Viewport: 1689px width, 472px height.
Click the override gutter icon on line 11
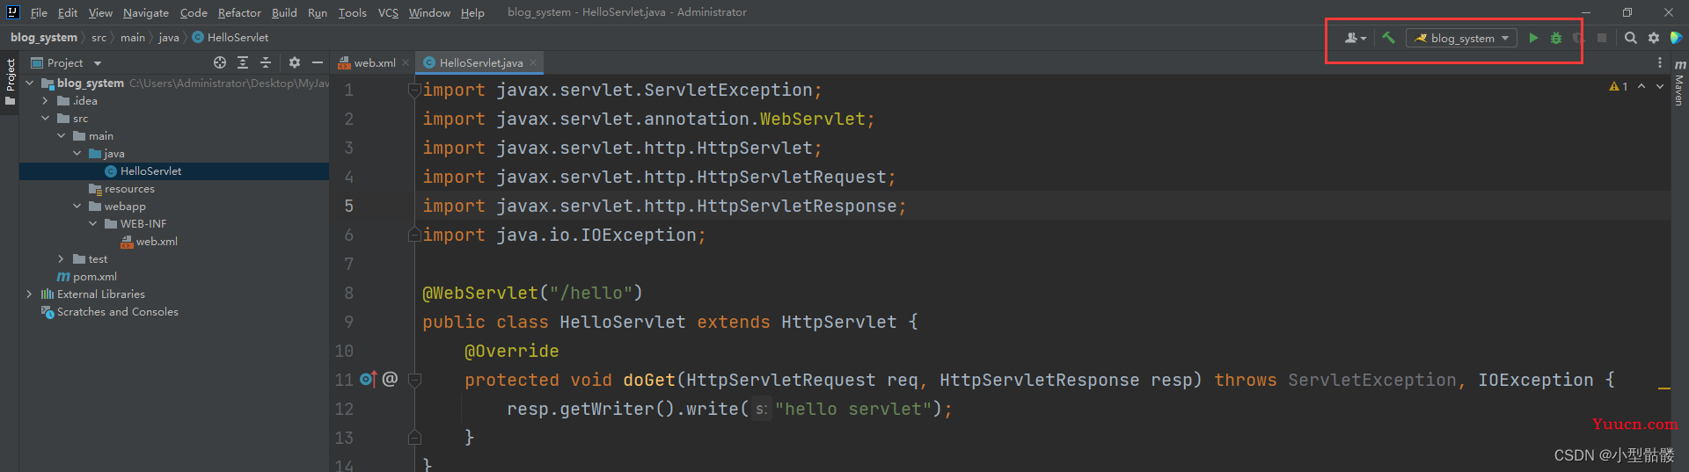(x=368, y=379)
